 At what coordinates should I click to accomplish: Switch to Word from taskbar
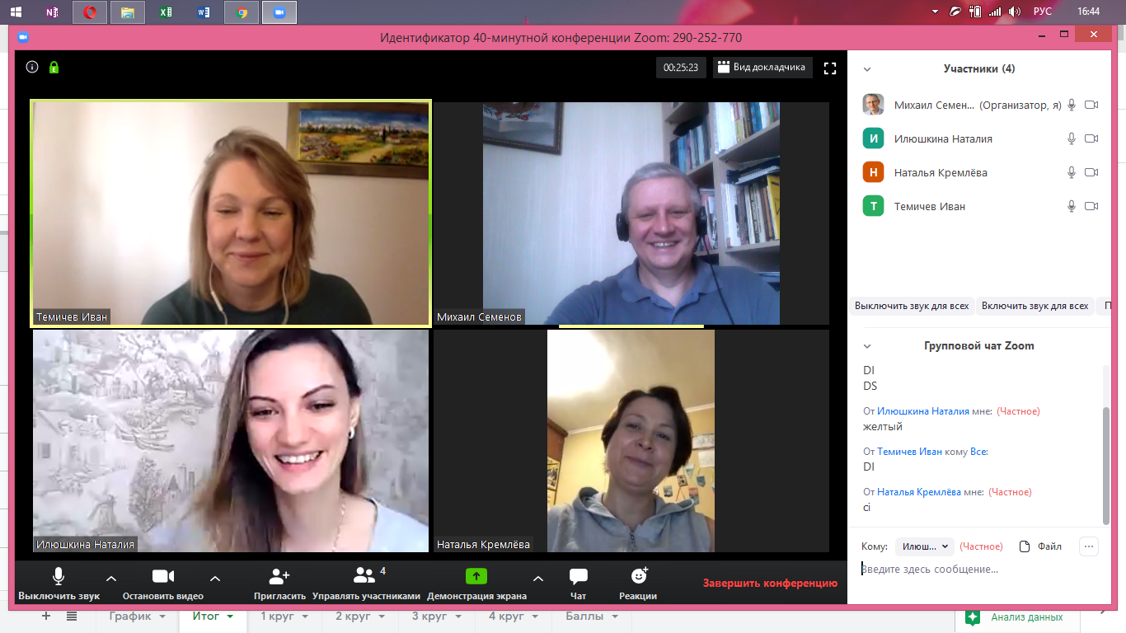[204, 12]
